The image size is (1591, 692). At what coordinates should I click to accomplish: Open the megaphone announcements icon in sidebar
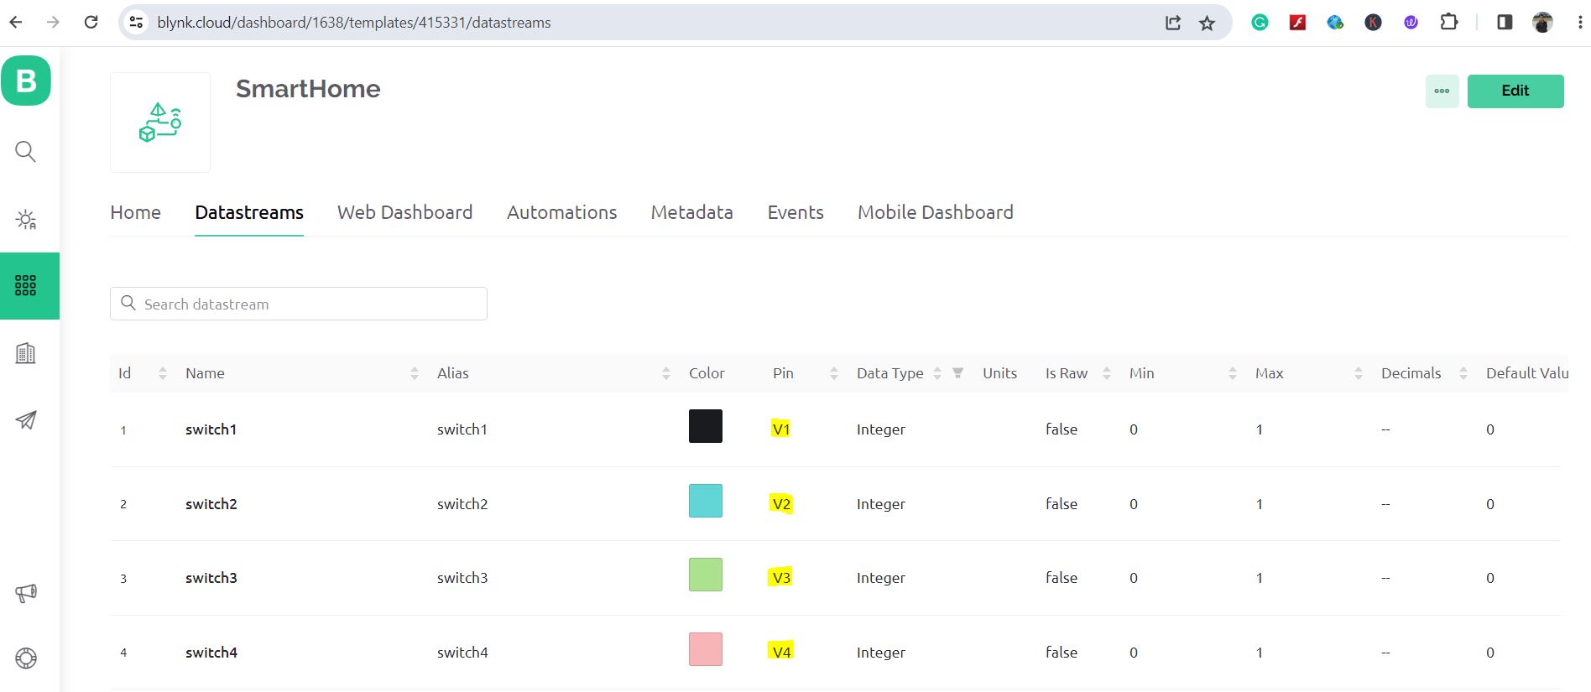(x=26, y=594)
